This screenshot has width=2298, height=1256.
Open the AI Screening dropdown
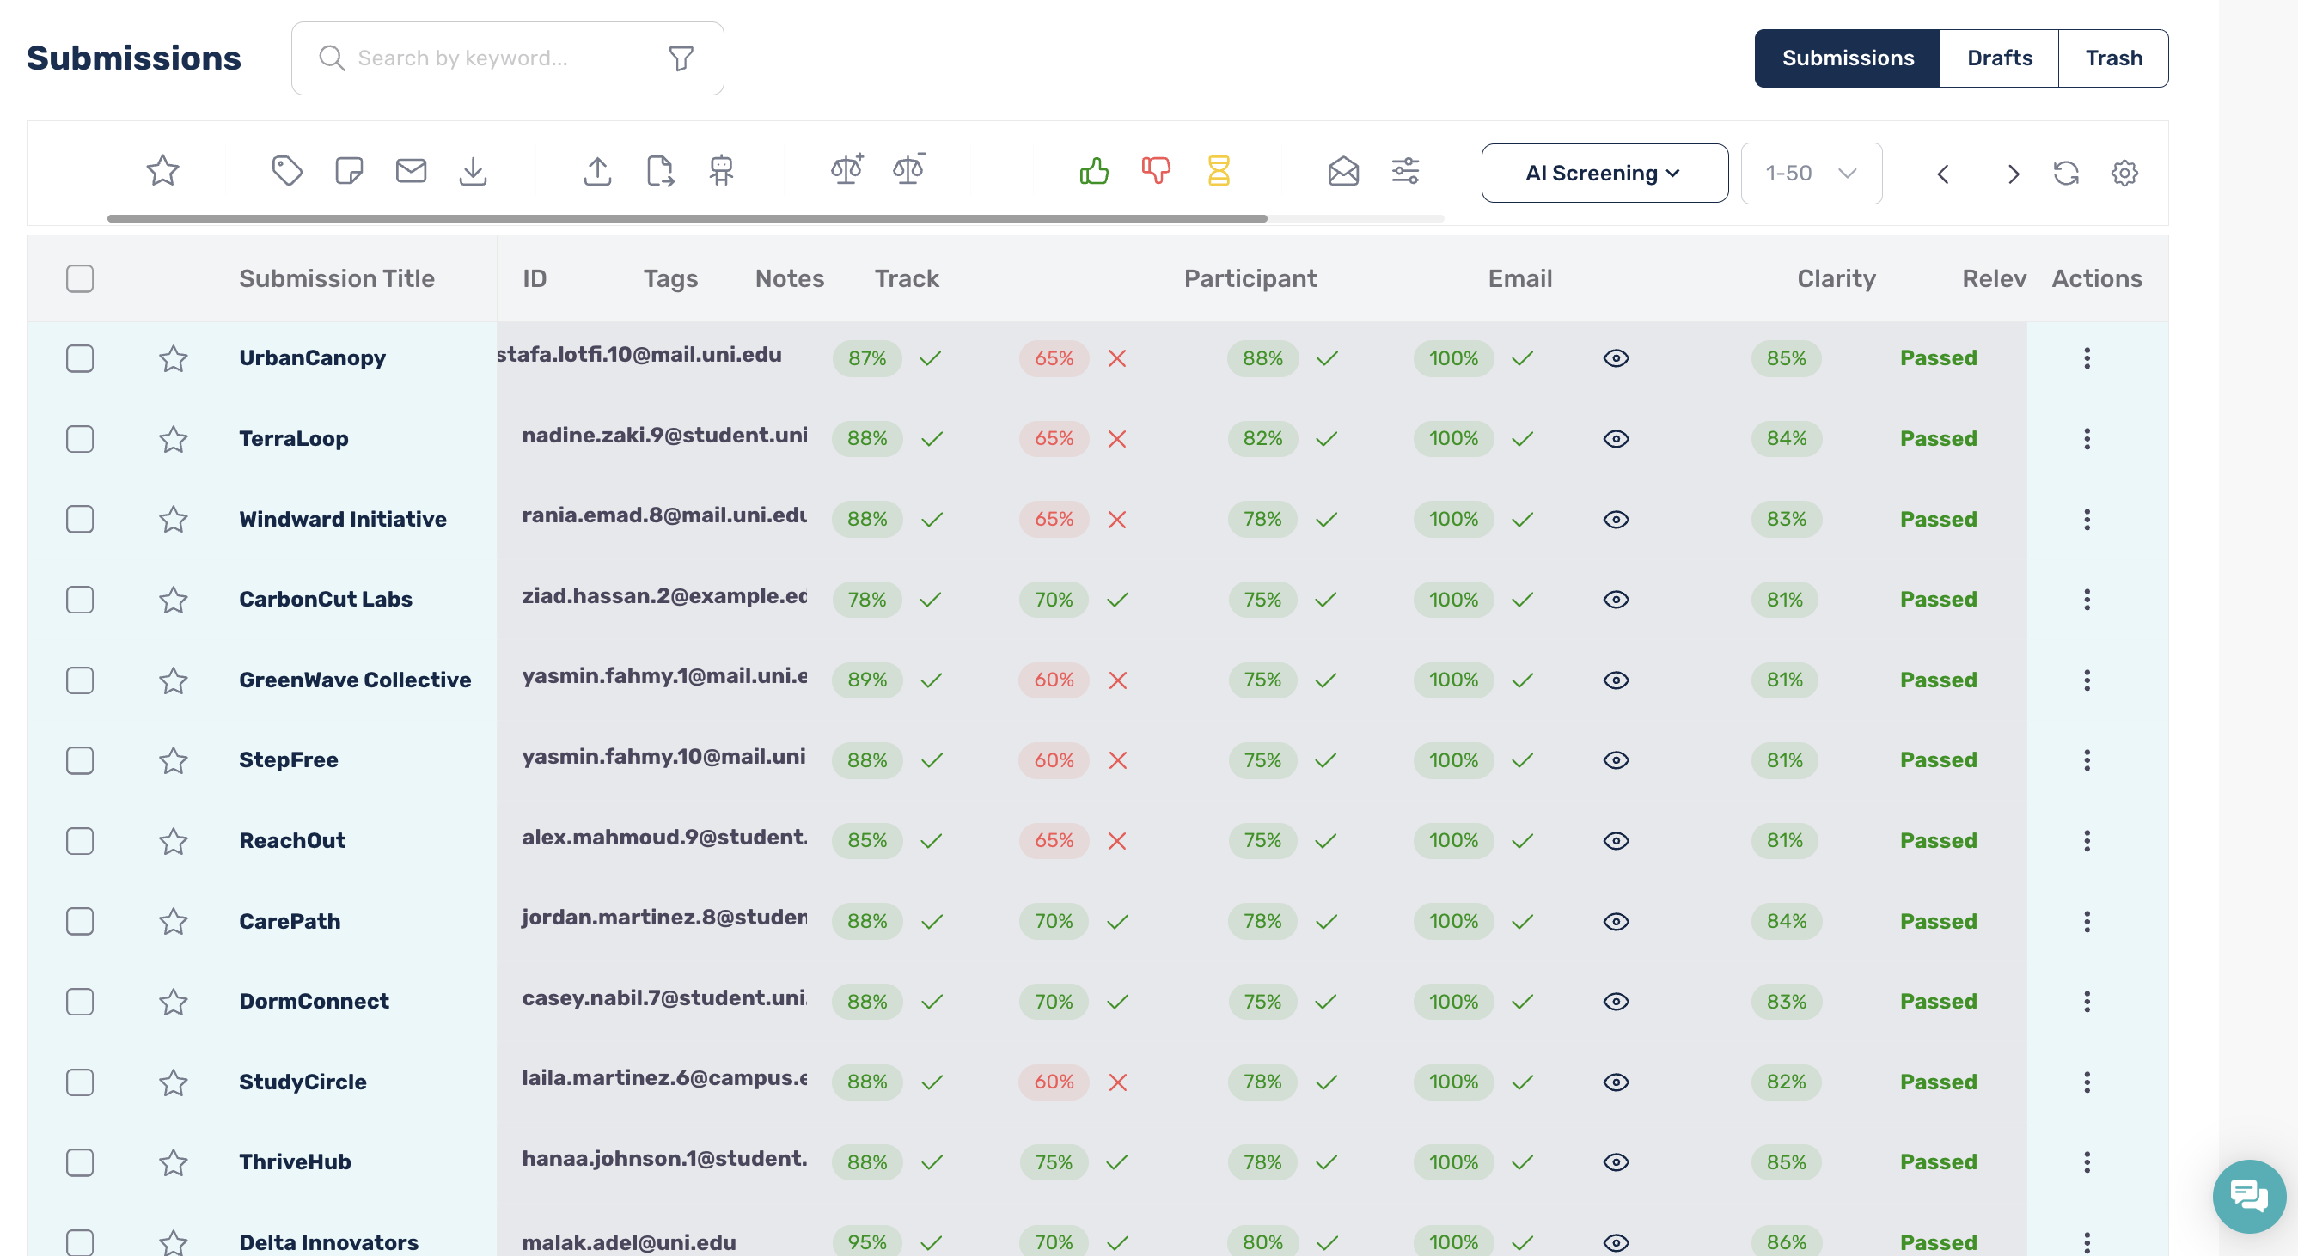tap(1604, 173)
